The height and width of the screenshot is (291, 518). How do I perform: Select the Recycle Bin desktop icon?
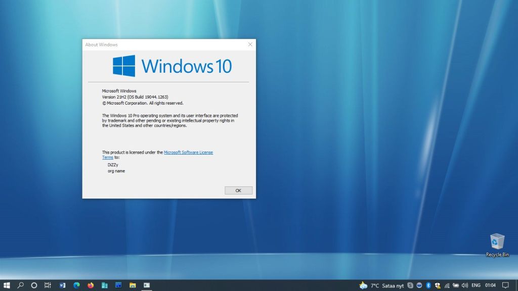click(497, 245)
